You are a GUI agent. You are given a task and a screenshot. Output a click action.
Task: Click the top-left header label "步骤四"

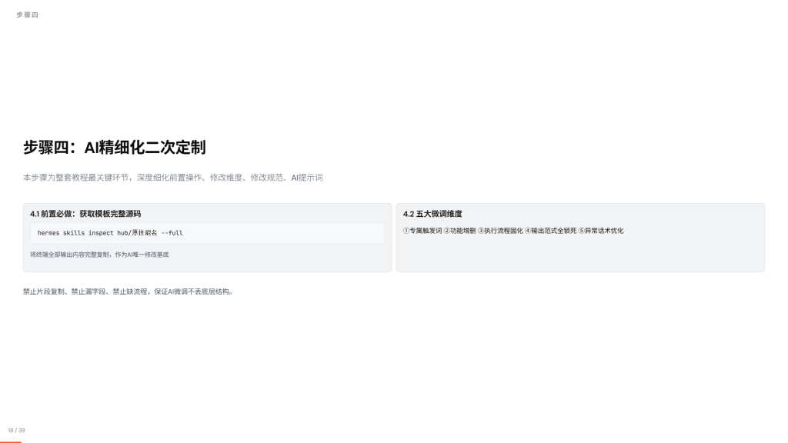tap(27, 15)
